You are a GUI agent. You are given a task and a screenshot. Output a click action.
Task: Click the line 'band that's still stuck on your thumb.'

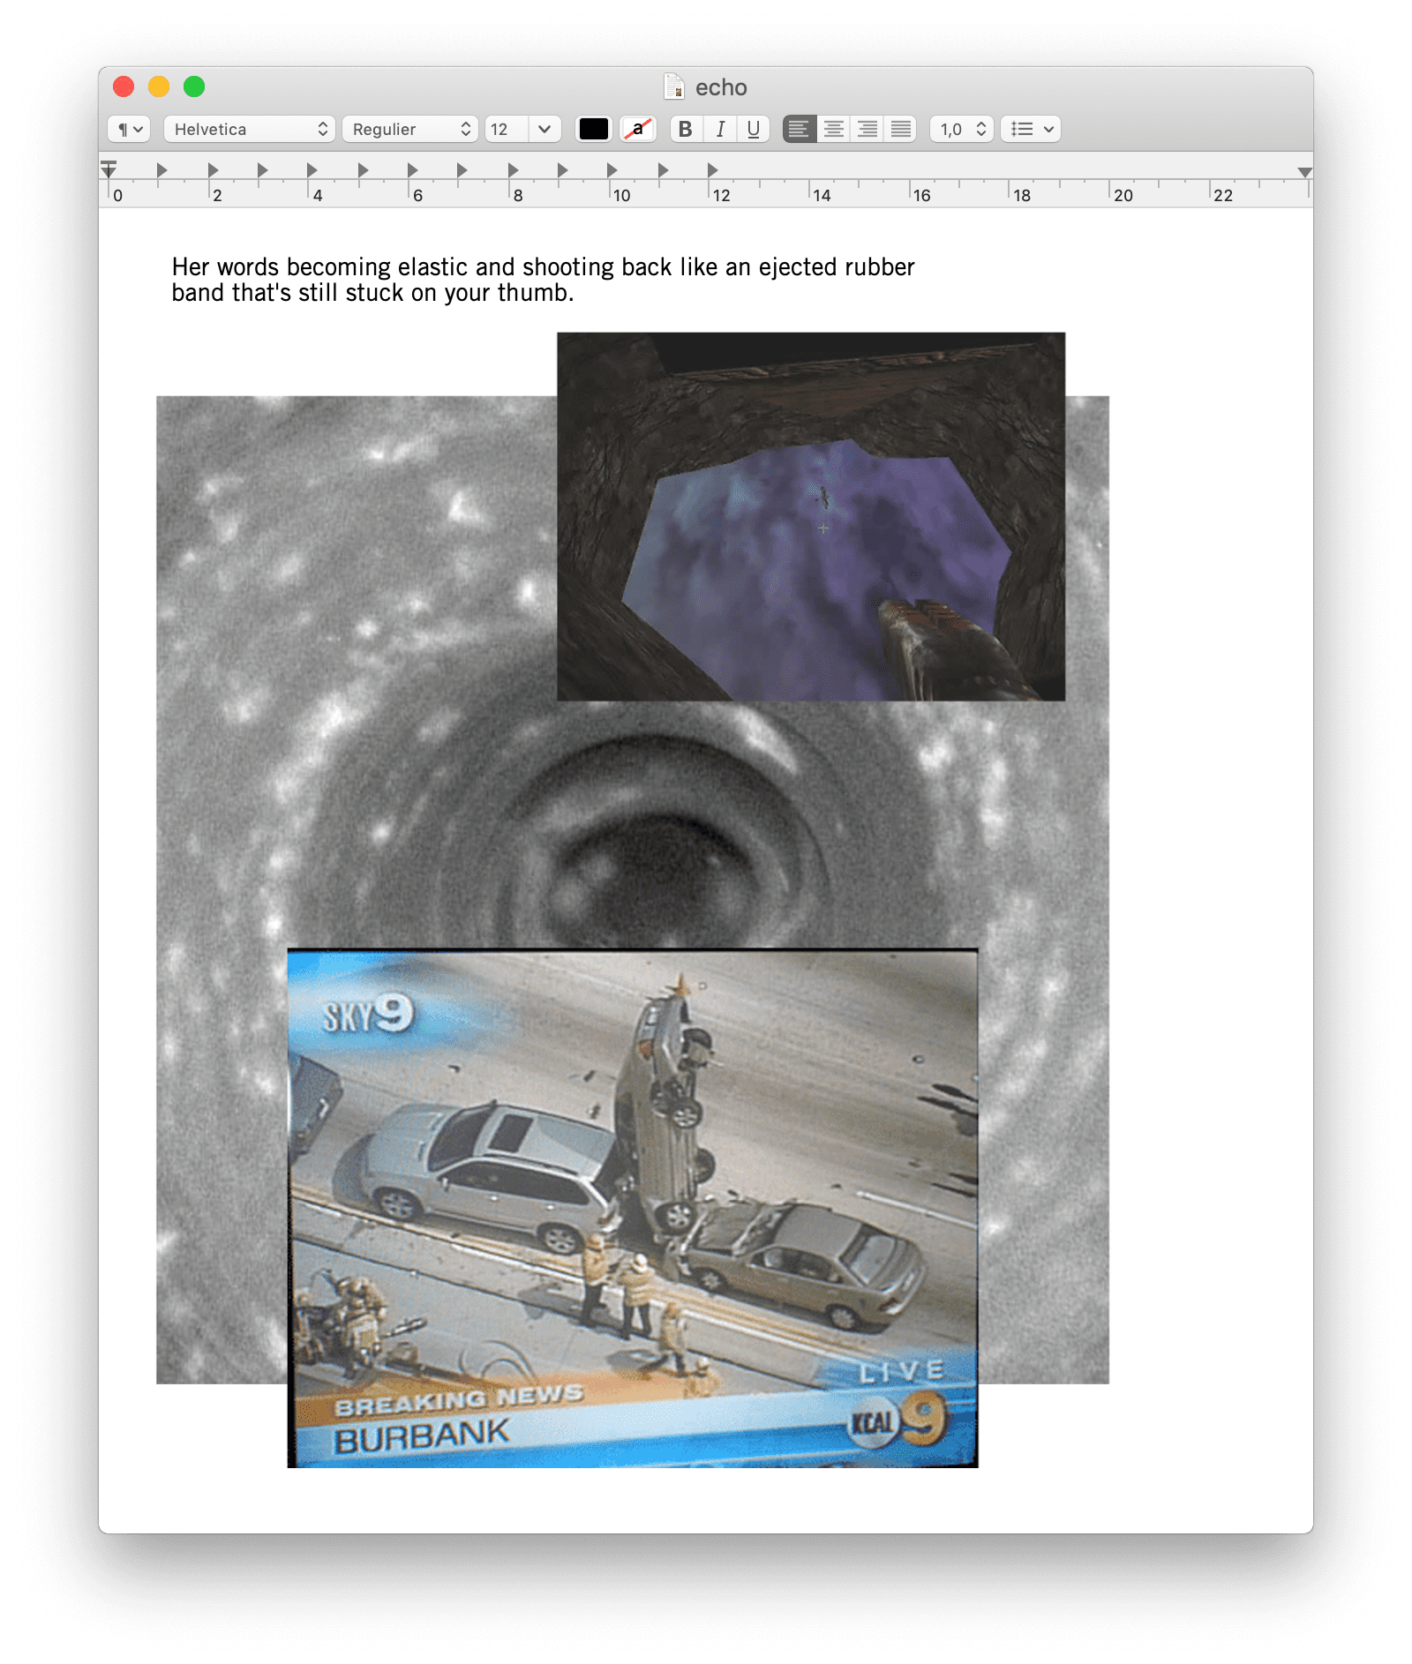coord(372,293)
